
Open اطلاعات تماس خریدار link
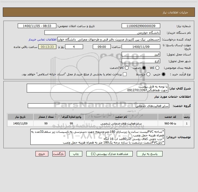pyautogui.click(x=42, y=39)
